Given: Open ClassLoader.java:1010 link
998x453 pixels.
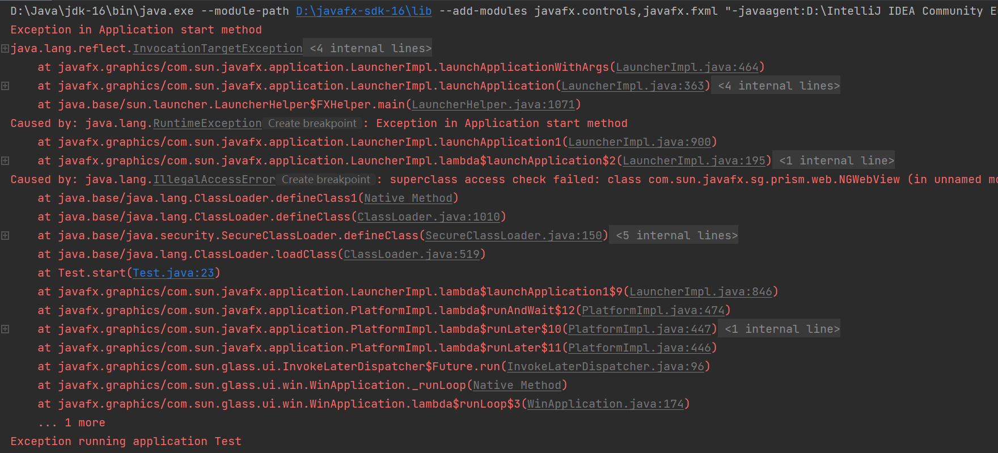Looking at the screenshot, I should click(429, 217).
